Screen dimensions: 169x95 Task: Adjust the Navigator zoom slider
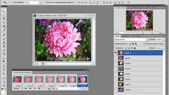coord(152,33)
